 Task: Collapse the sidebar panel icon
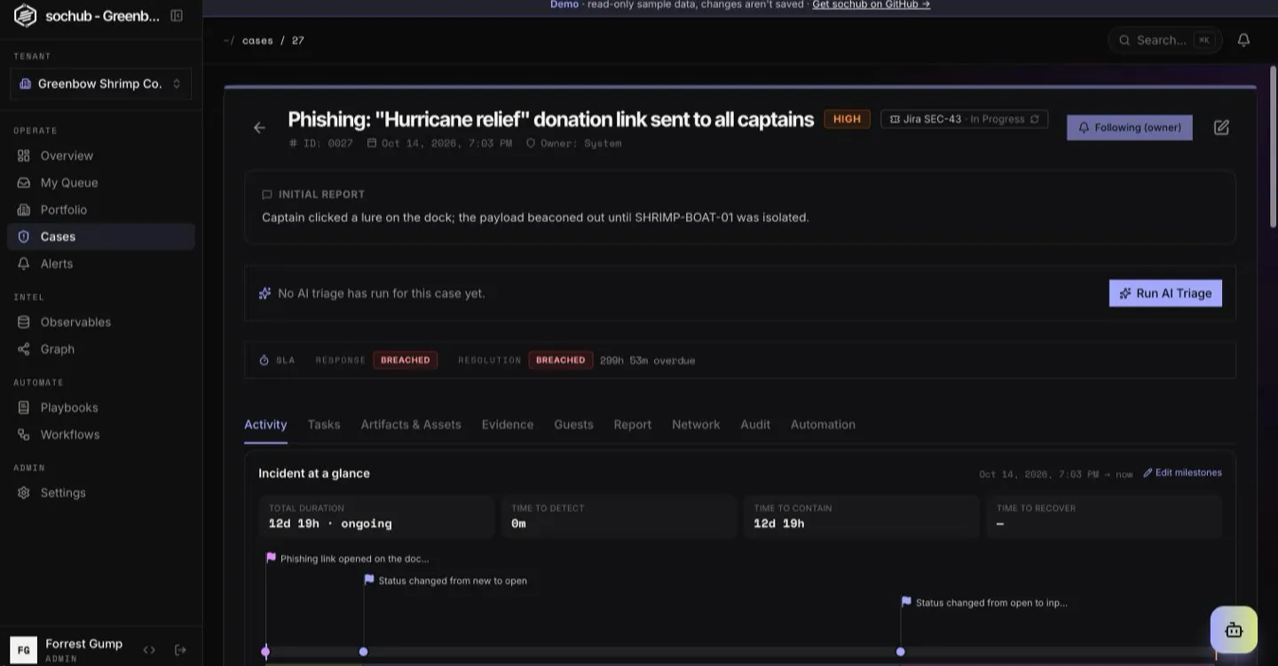point(177,16)
